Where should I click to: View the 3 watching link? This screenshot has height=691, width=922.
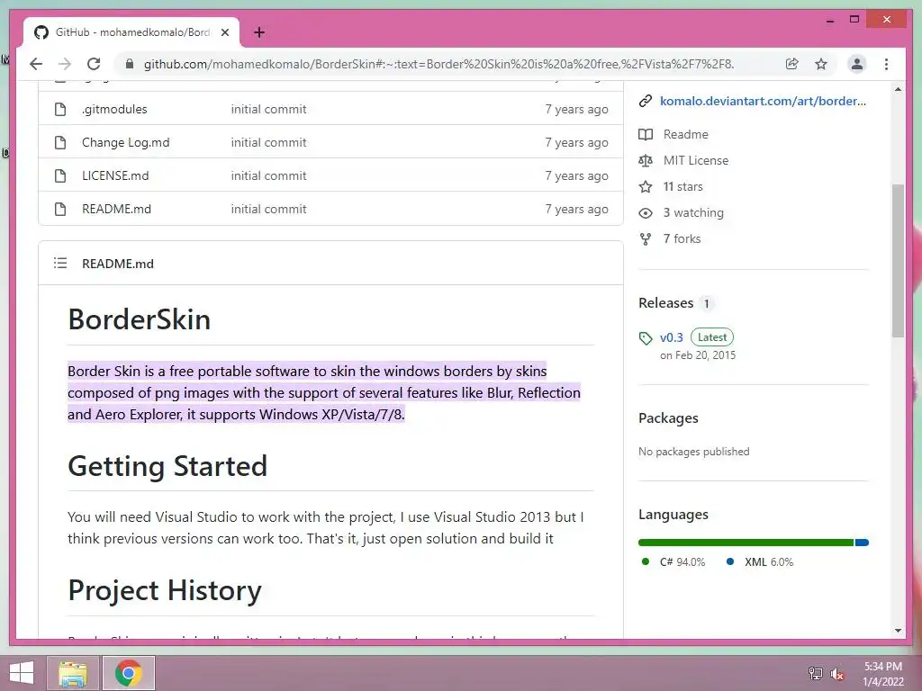[x=693, y=212]
